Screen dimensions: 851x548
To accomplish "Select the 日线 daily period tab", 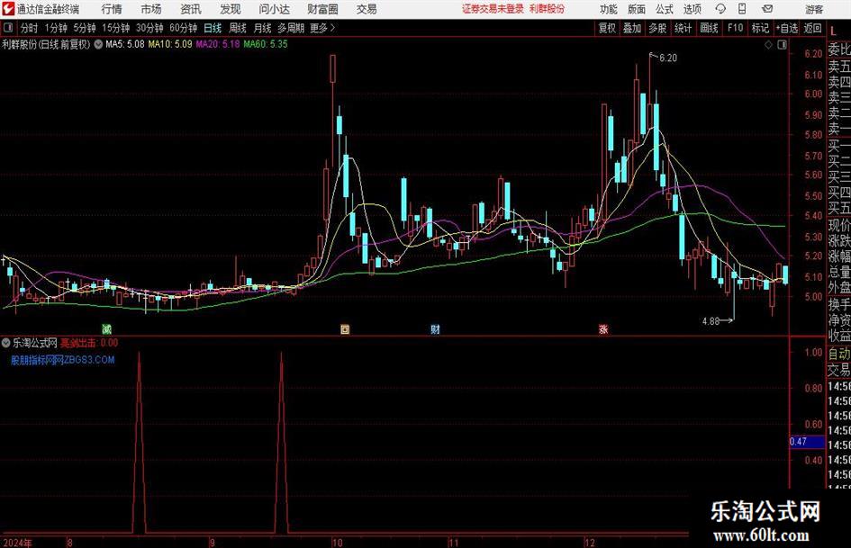I will coord(213,28).
